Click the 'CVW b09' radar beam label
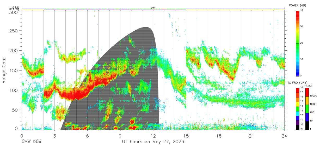This screenshot has width=320, height=147. point(32,142)
